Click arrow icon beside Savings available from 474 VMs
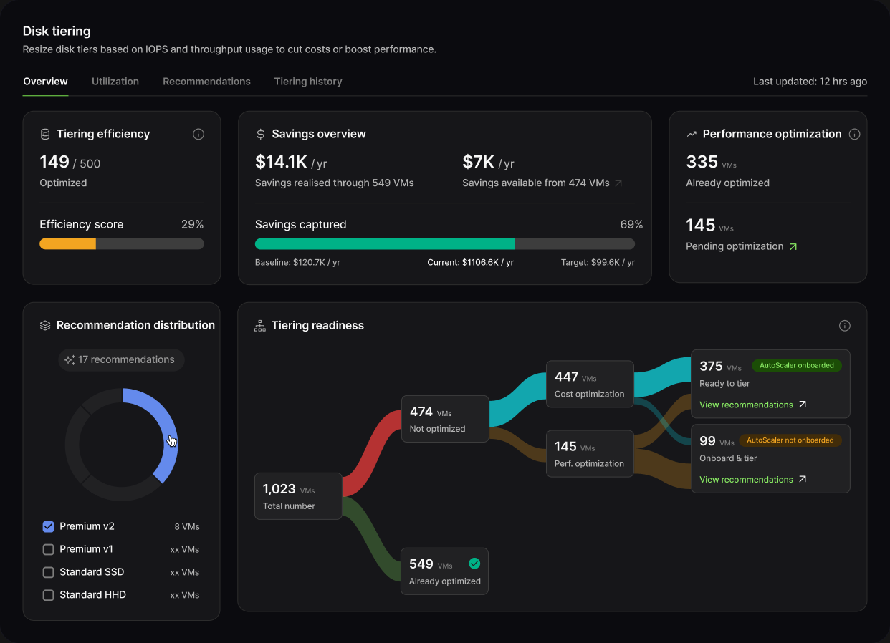 618,183
